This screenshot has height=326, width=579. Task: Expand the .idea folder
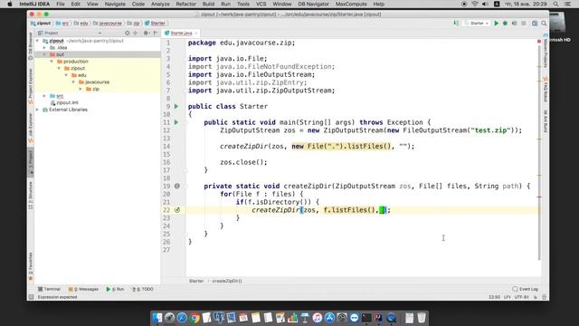(x=44, y=48)
